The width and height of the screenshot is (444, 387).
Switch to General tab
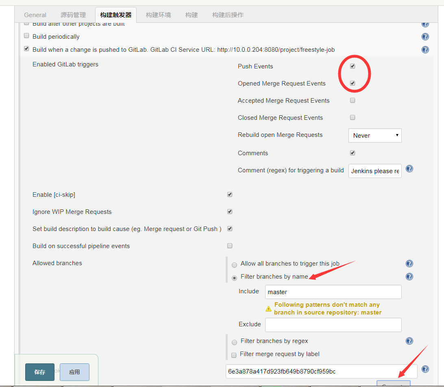pos(35,15)
